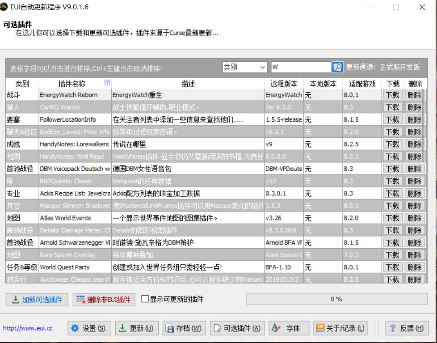The width and height of the screenshot is (437, 343).
Task: Delete the Atlas World Events plugin
Action: [415, 218]
